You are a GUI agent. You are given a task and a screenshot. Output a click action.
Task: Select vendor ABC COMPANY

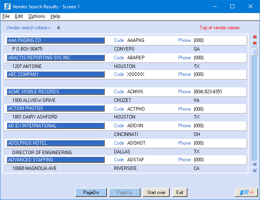[56, 74]
